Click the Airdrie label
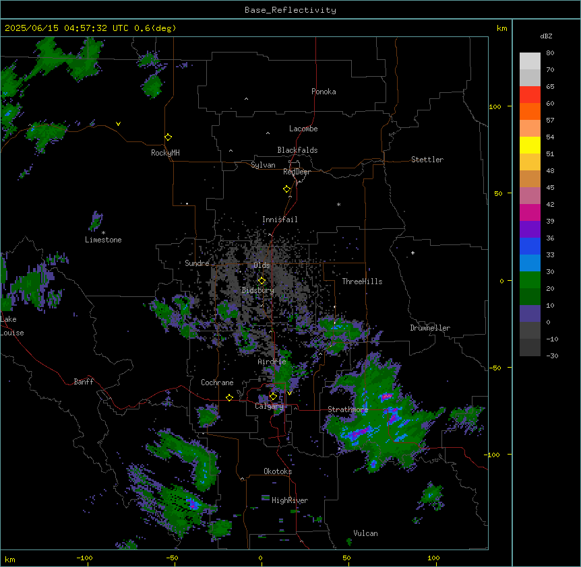The width and height of the screenshot is (581, 567). tap(272, 362)
